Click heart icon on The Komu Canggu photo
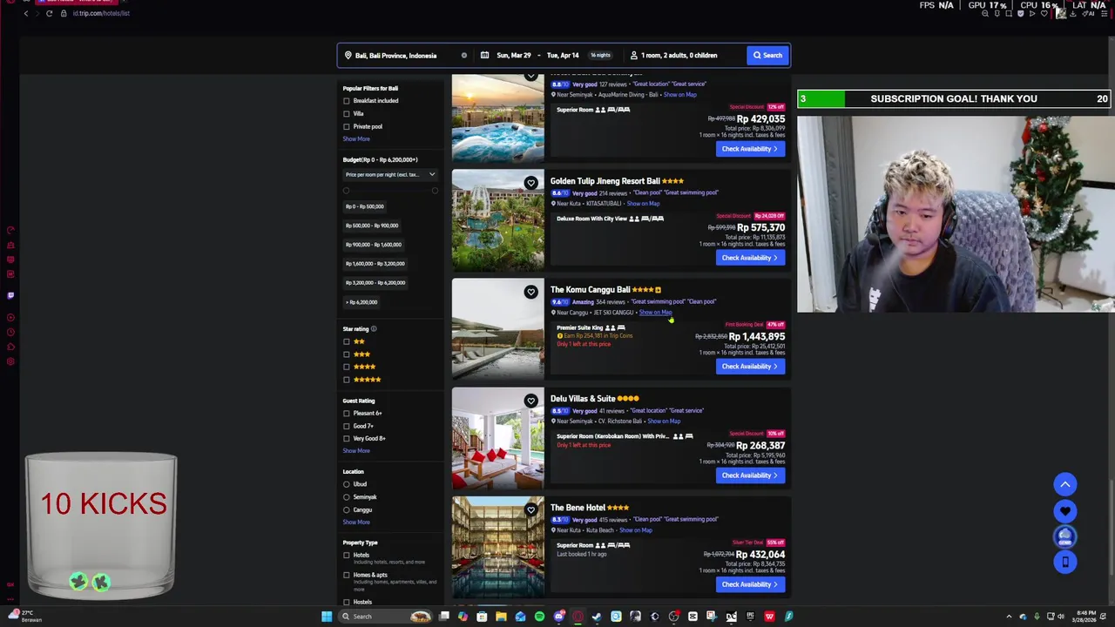Screen dimensions: 1115x627 530,292
